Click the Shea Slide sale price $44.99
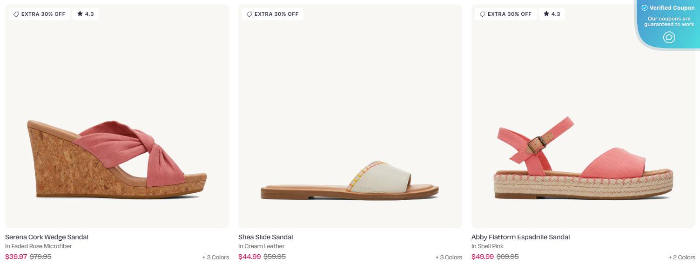The height and width of the screenshot is (271, 700). 249,257
